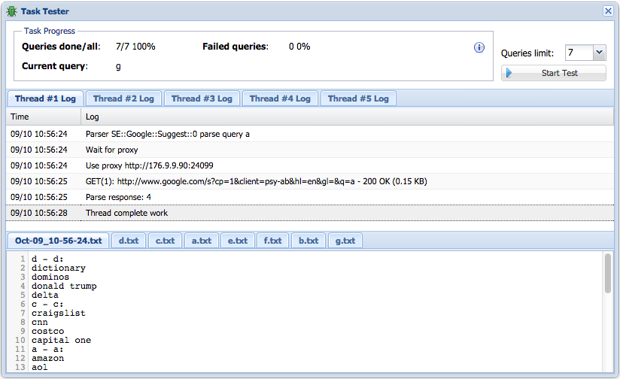View the e.txt result tab
The width and height of the screenshot is (620, 379).
point(237,241)
